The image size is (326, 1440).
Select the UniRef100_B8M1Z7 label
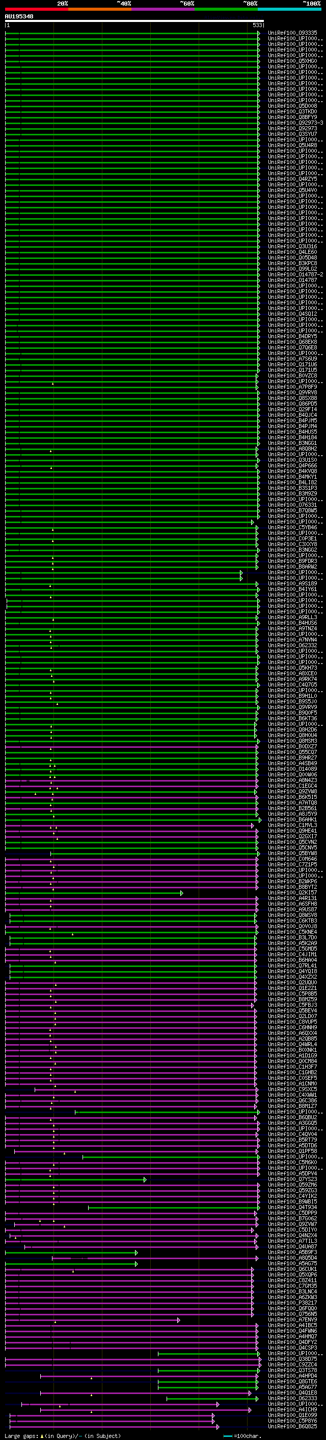pos(292,1106)
